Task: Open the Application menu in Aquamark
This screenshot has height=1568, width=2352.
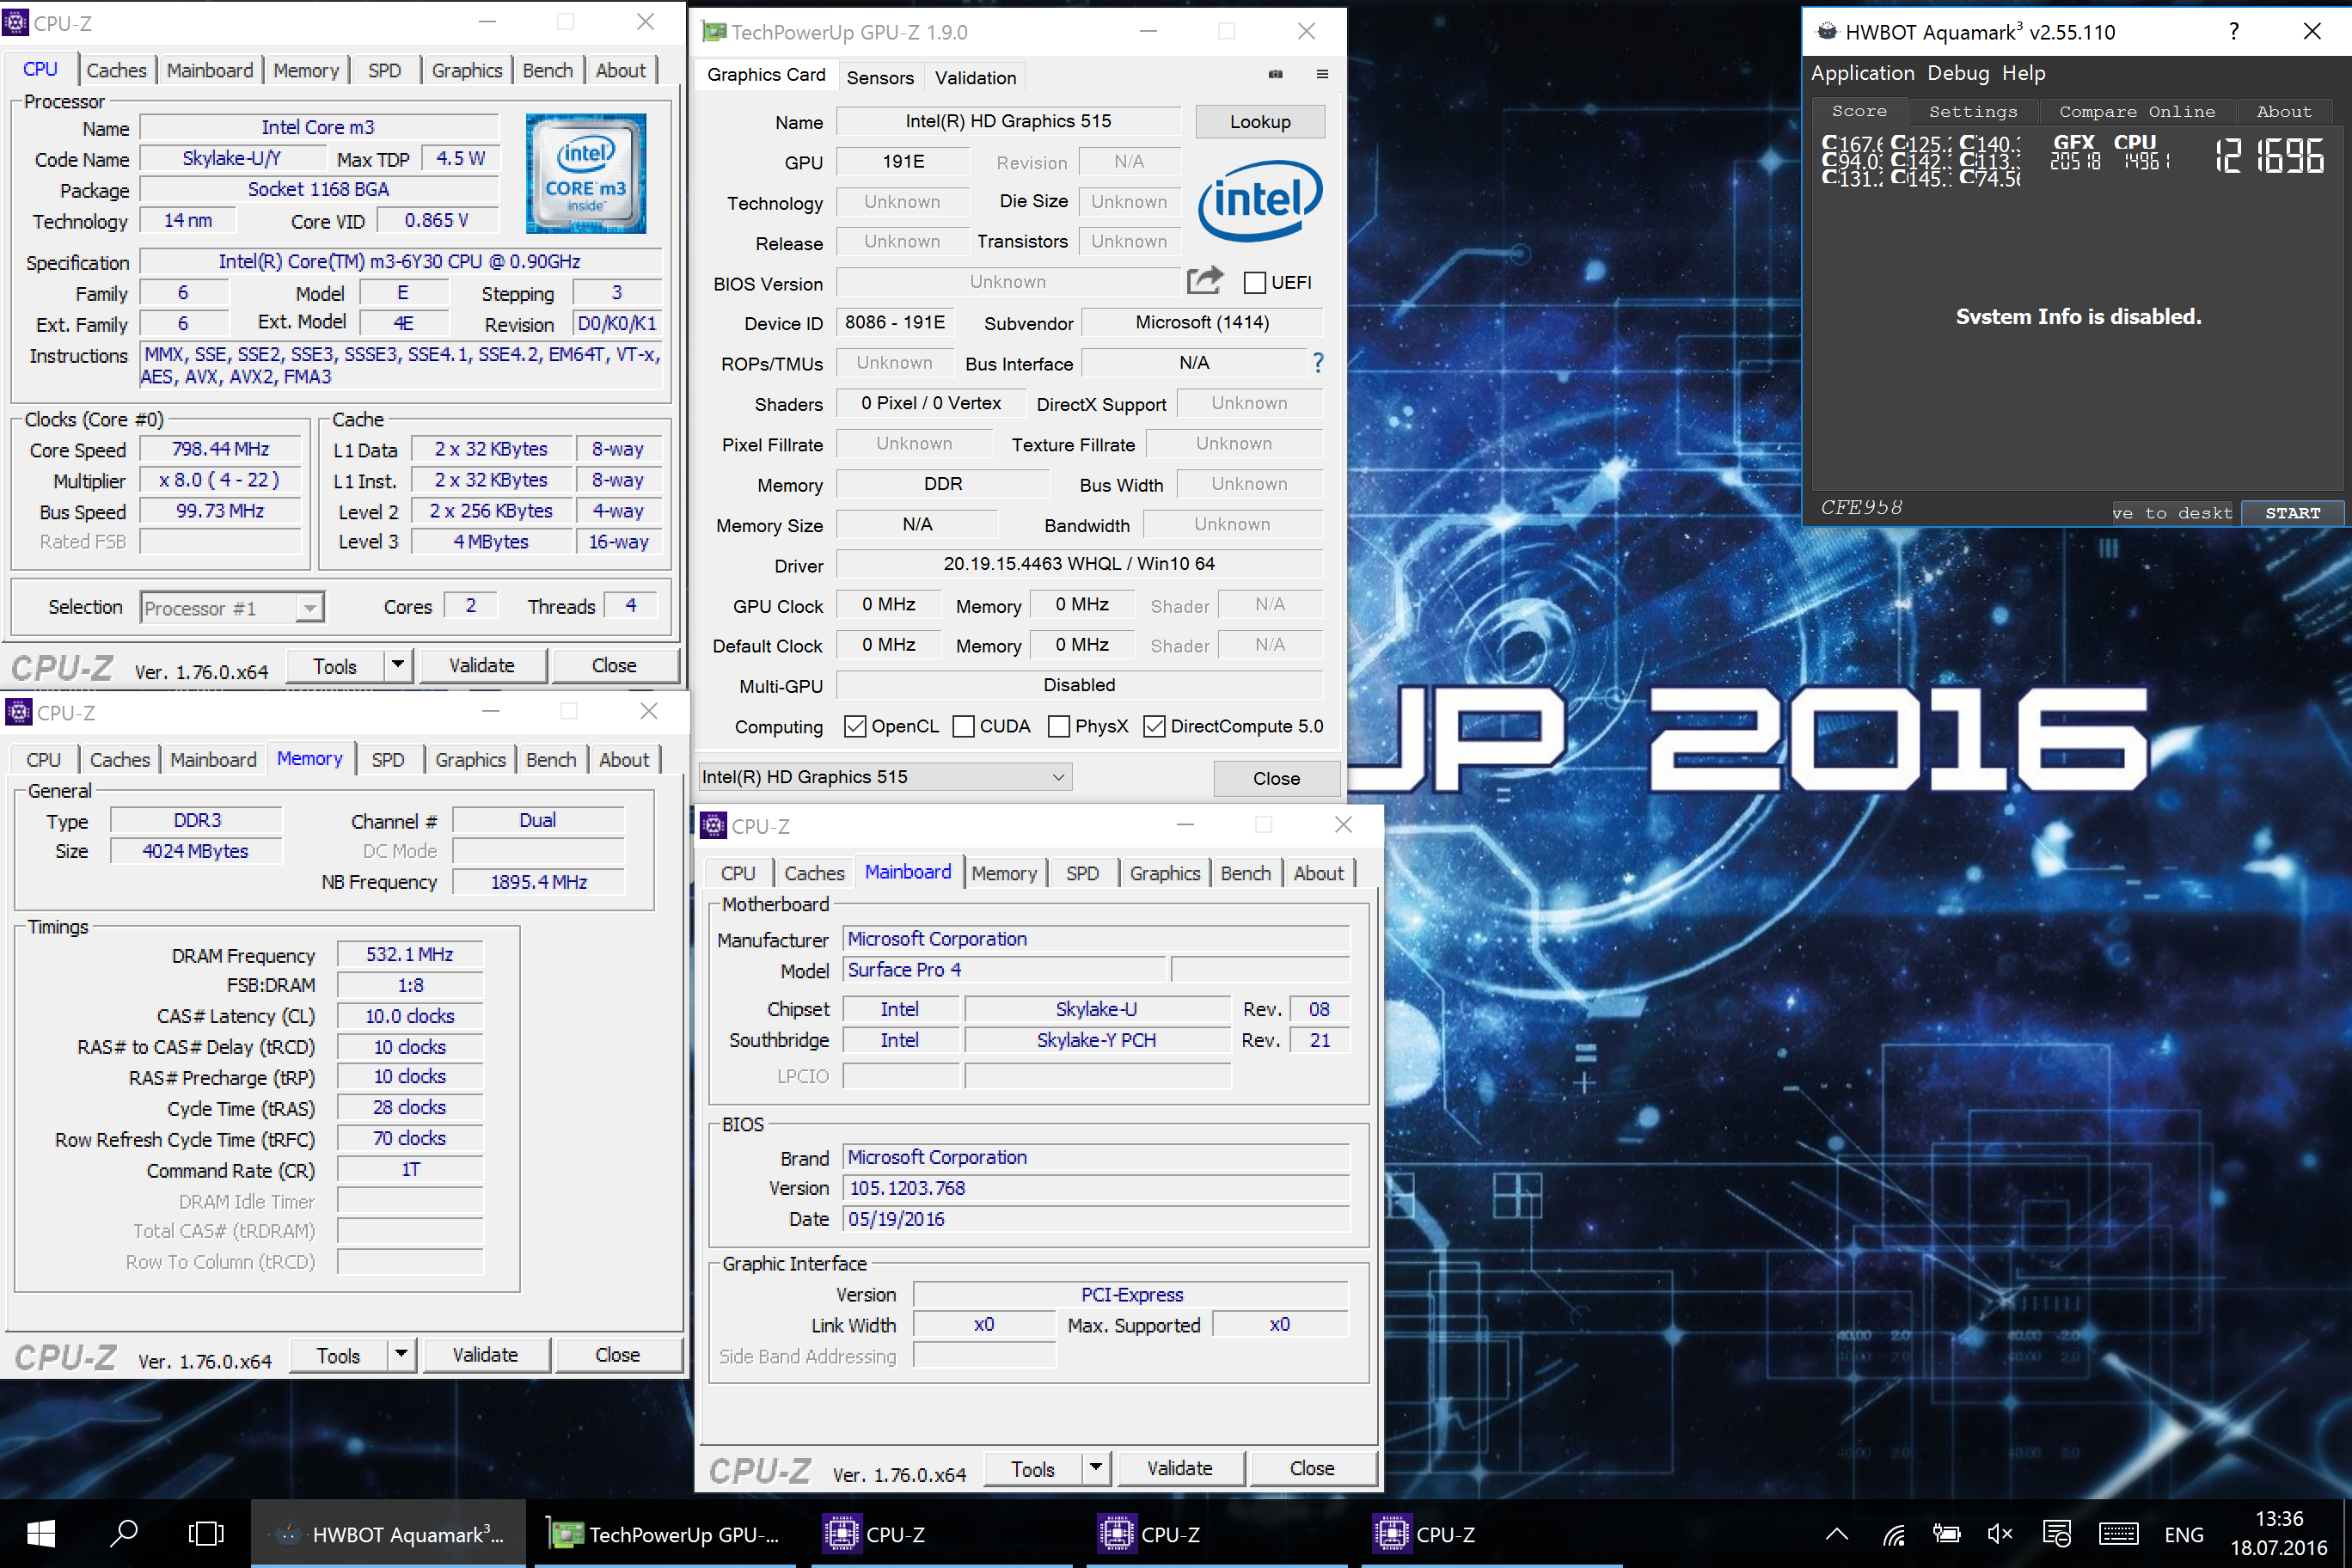Action: click(x=1862, y=72)
